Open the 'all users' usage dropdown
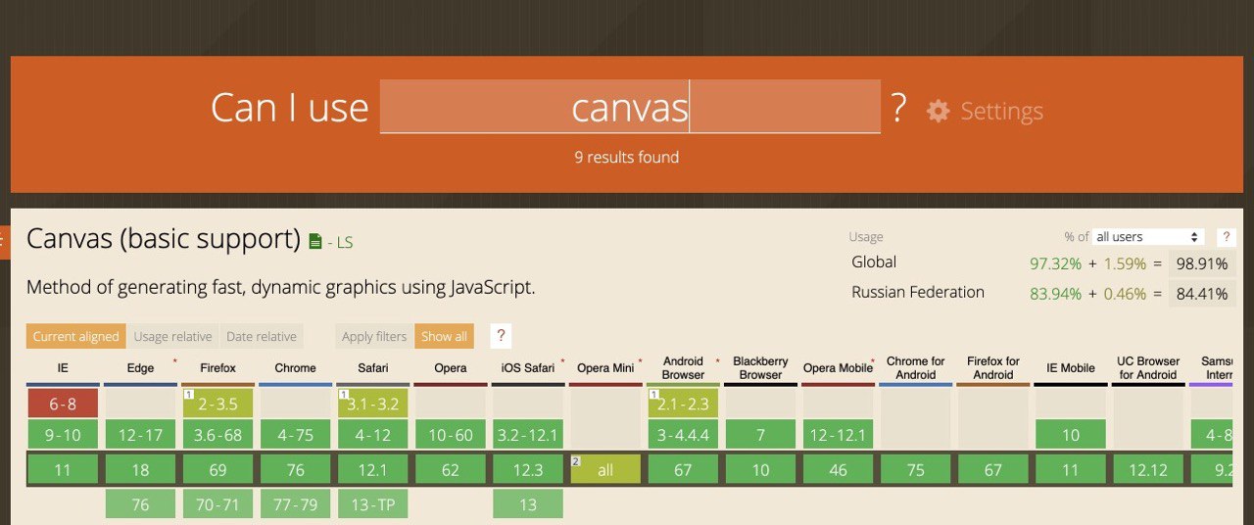Viewport: 1254px width, 525px height. coord(1148,237)
